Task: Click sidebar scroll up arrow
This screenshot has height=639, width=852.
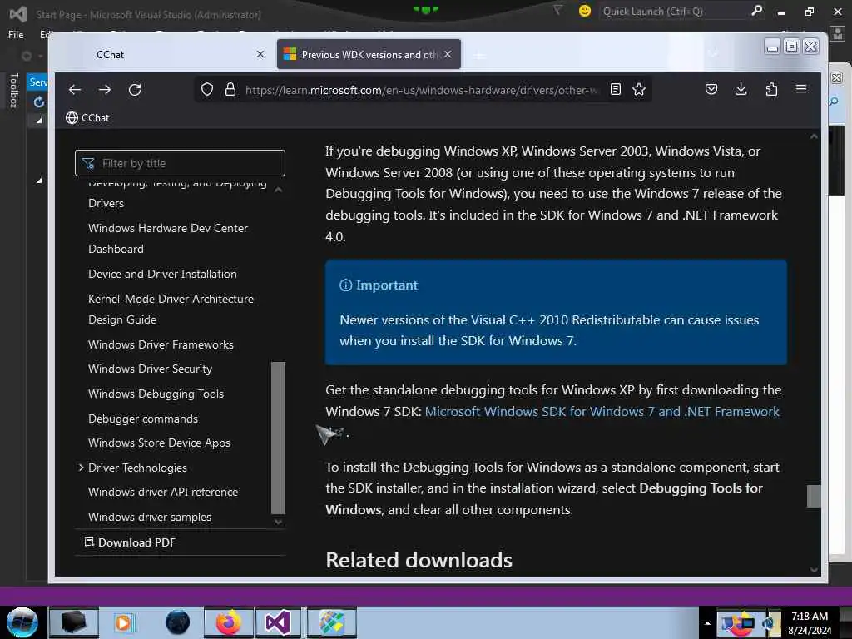Action: pyautogui.click(x=278, y=190)
